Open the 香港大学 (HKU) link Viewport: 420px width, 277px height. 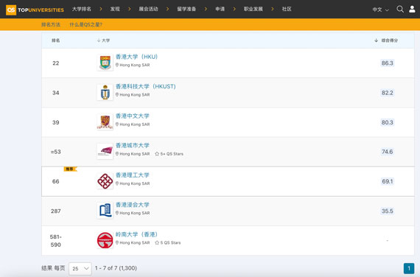click(136, 57)
